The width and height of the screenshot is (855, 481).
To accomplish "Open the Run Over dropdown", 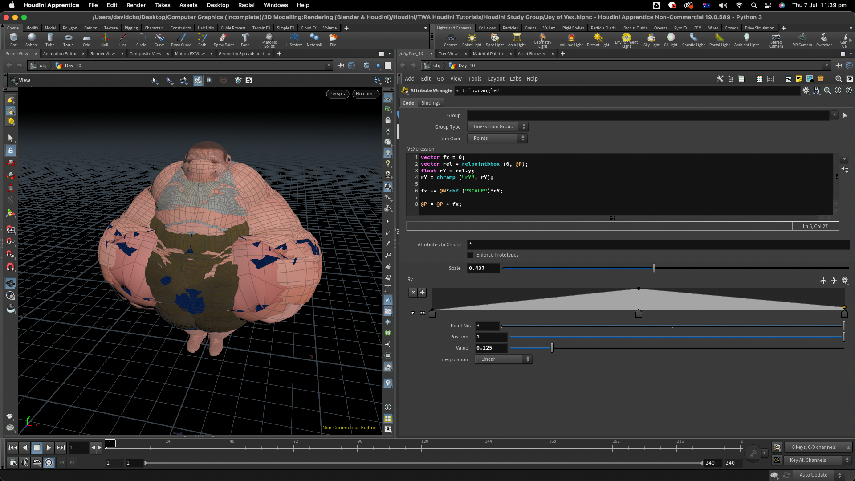I will tap(497, 139).
